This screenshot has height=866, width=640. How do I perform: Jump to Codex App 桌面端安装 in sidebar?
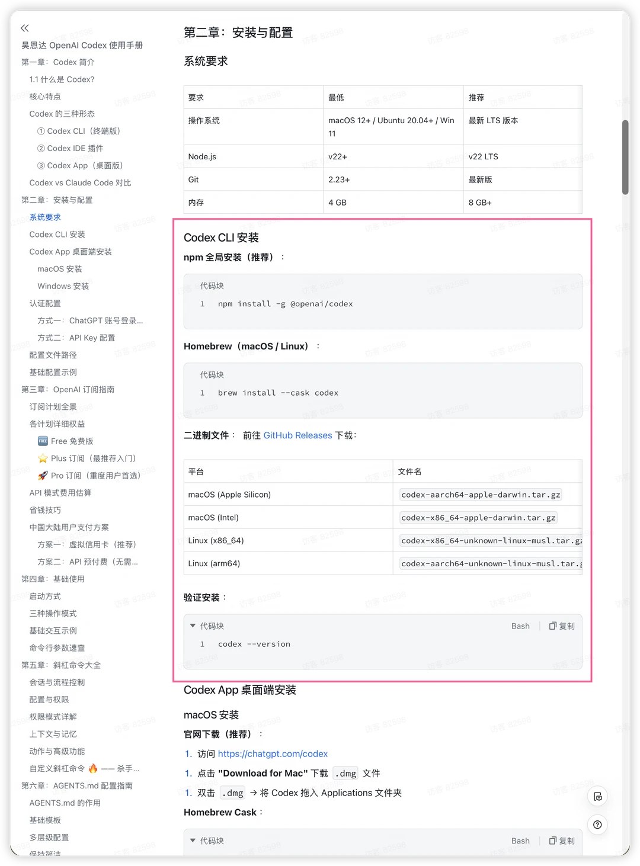pyautogui.click(x=71, y=252)
